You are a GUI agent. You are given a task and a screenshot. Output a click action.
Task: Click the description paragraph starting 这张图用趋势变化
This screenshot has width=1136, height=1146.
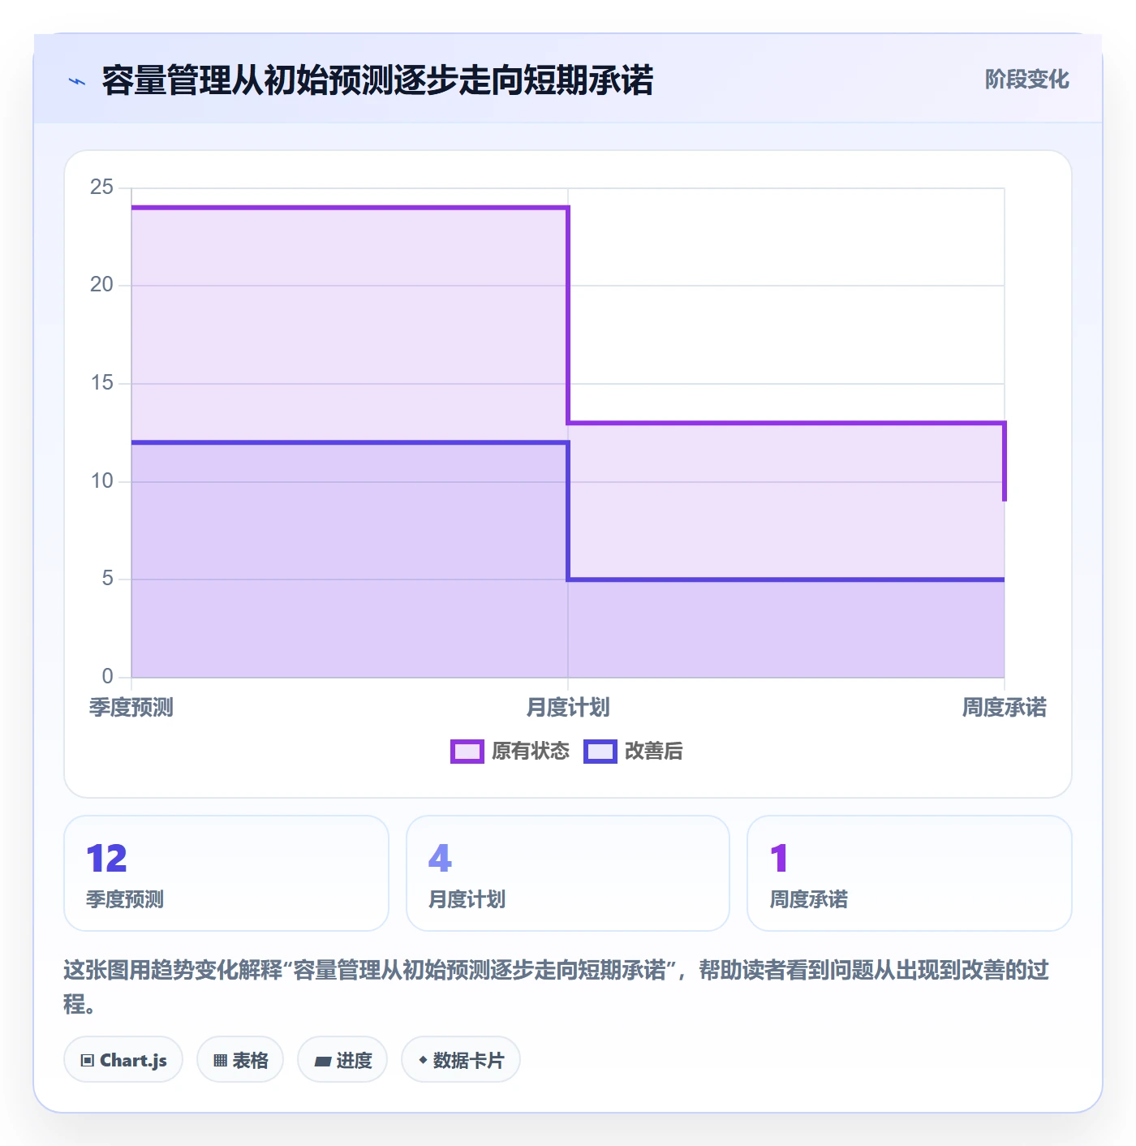click(557, 987)
